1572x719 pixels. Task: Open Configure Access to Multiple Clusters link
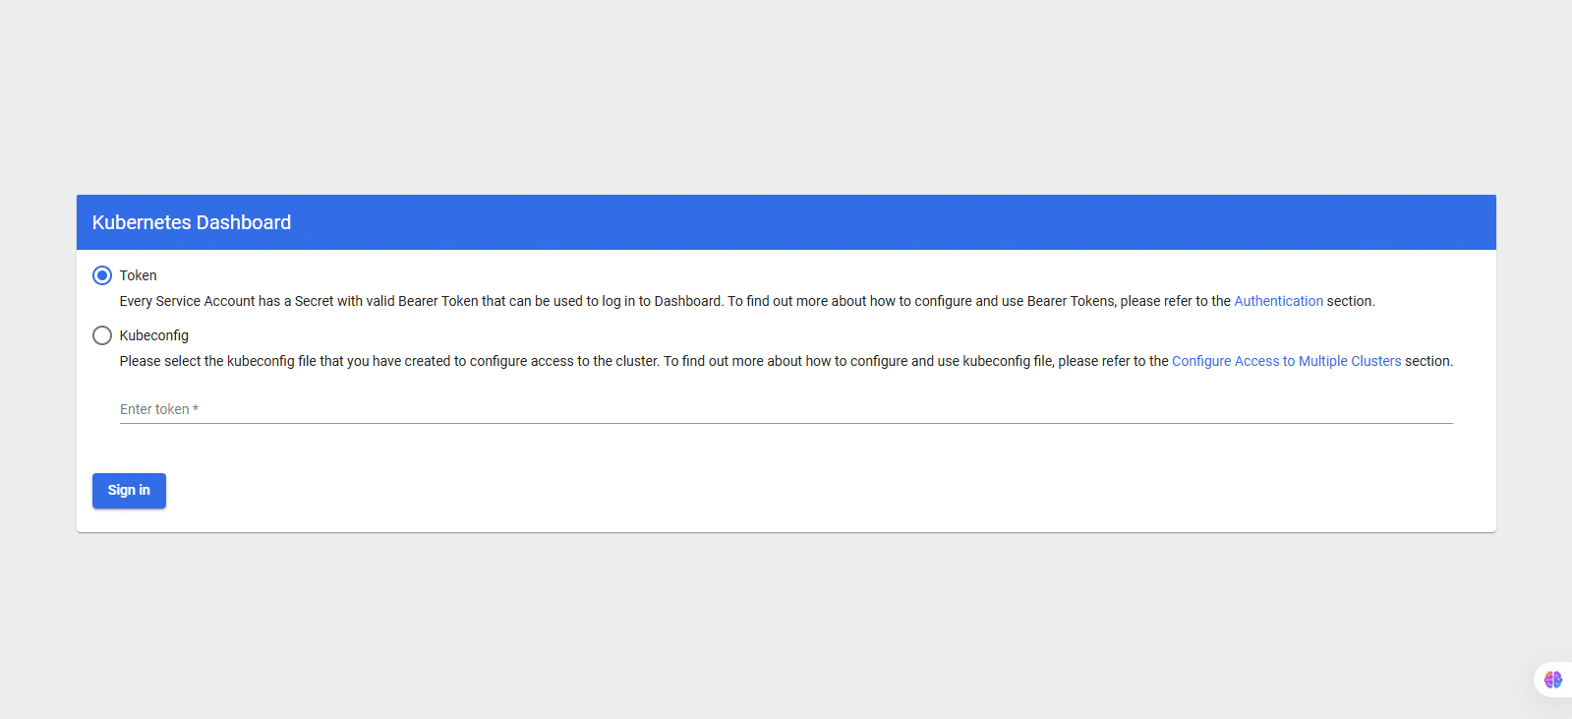coord(1286,361)
